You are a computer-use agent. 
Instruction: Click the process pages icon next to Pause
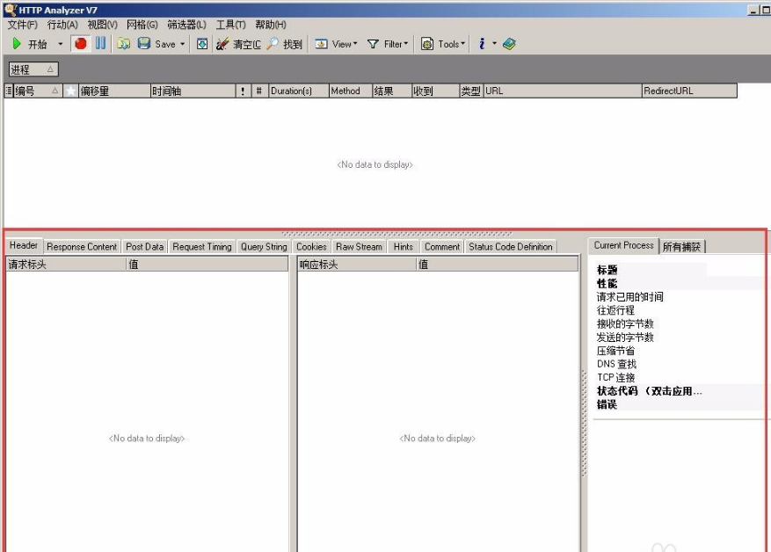pos(123,43)
